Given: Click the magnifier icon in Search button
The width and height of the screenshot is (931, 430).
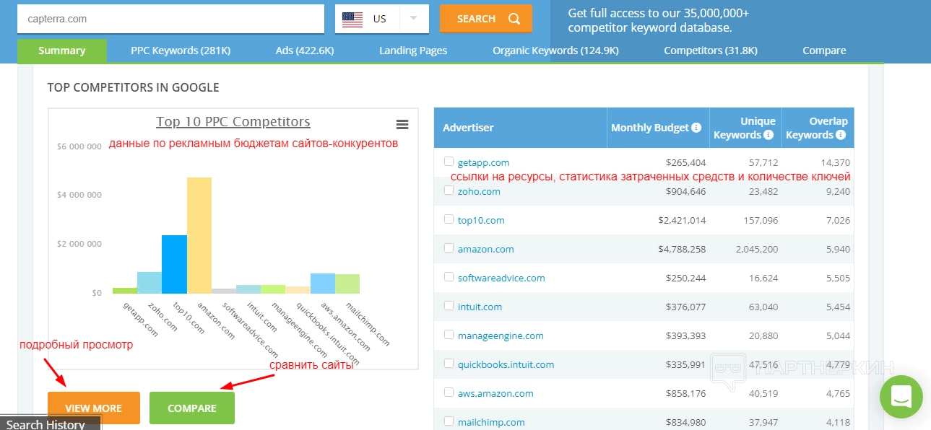Looking at the screenshot, I should click(x=514, y=19).
